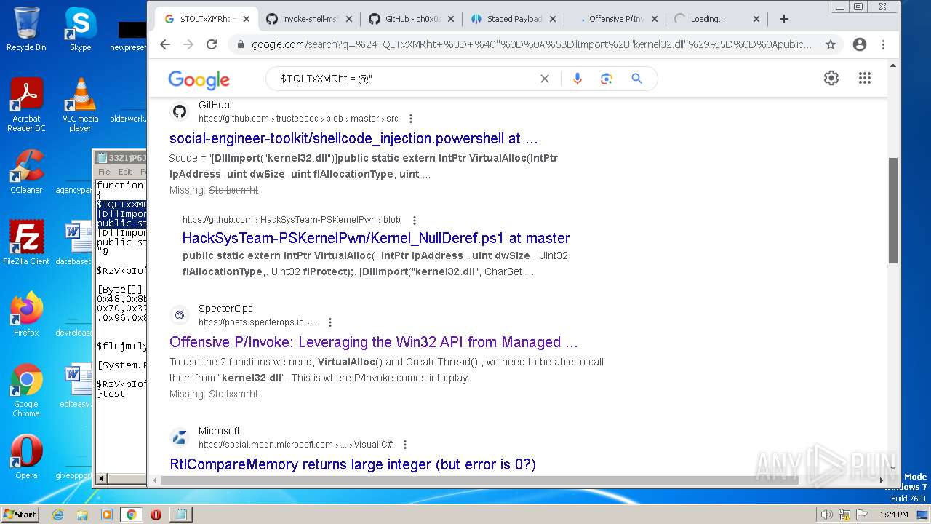Click the volume speaker tray icon
This screenshot has width=931, height=524.
826,515
